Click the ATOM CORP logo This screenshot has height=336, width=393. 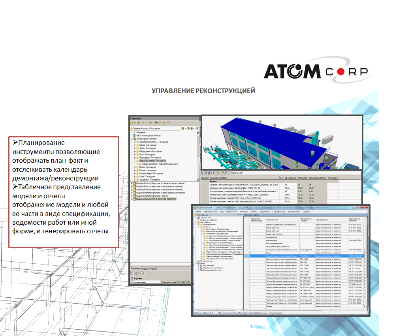pos(316,71)
